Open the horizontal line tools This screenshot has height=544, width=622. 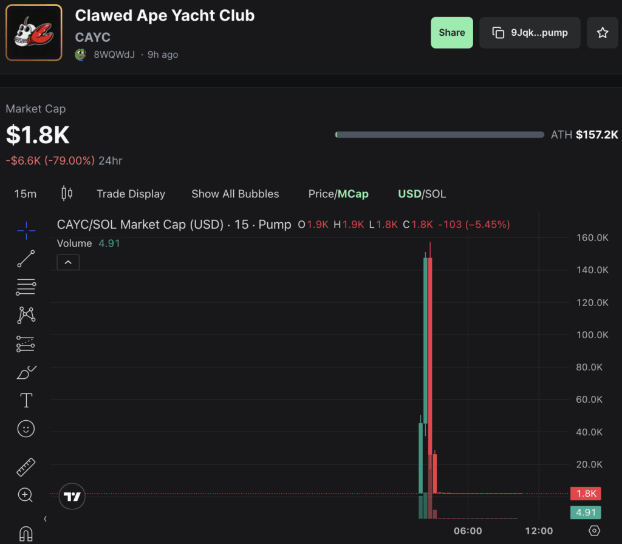[x=26, y=287]
